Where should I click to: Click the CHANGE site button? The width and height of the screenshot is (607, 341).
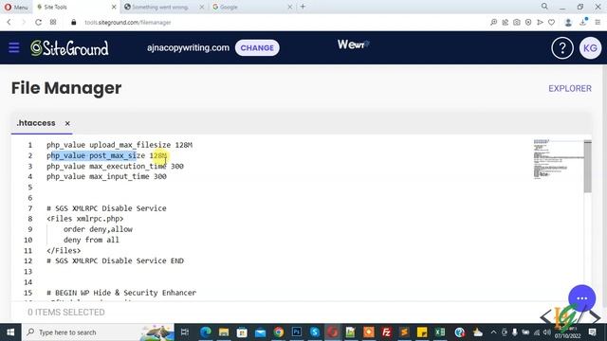[257, 48]
